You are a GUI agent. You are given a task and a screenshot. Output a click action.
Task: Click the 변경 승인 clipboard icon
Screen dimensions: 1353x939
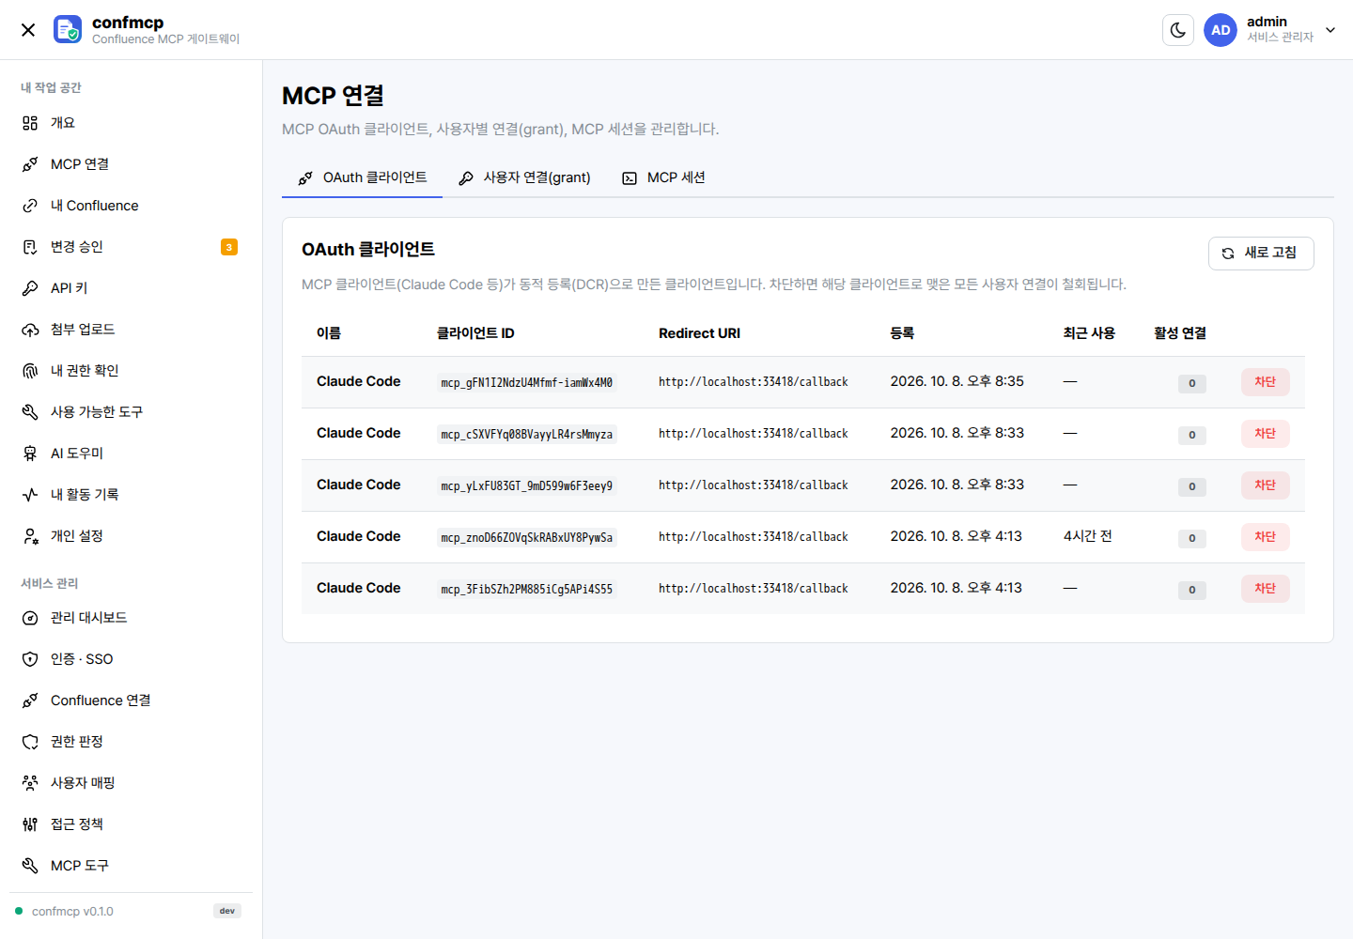pos(30,247)
